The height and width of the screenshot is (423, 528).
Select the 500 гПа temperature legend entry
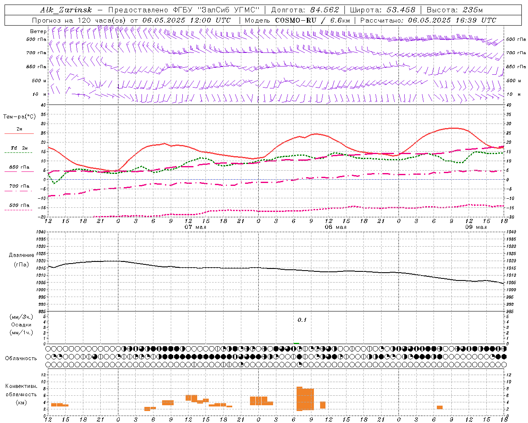point(19,205)
